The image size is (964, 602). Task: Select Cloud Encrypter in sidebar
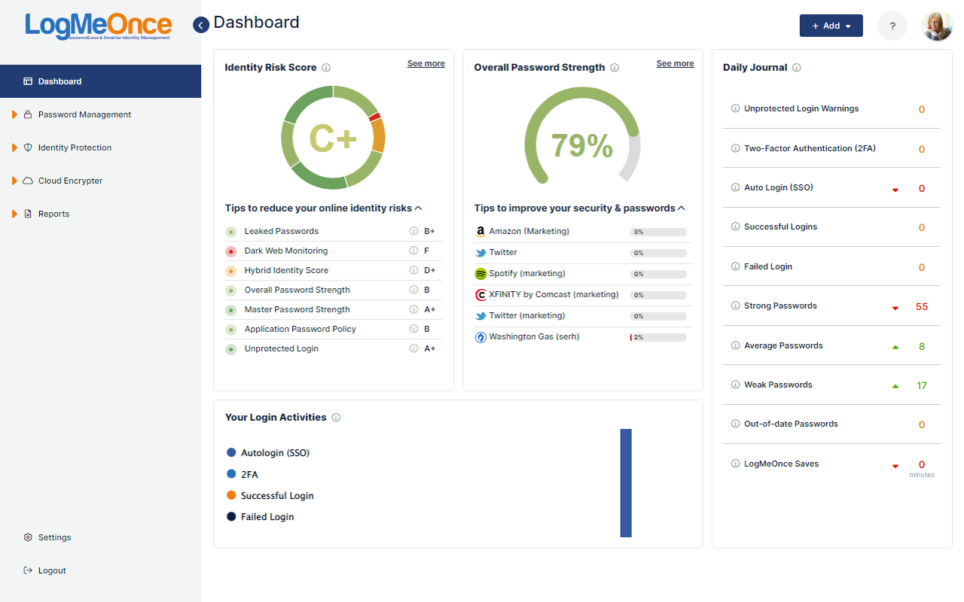click(x=70, y=181)
